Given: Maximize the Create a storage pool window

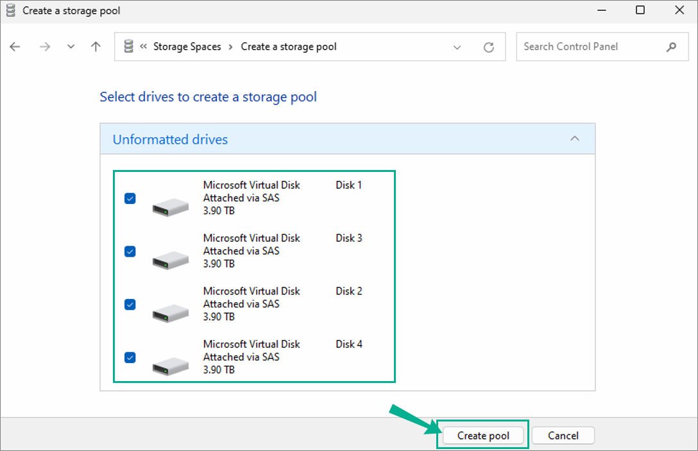Looking at the screenshot, I should [x=640, y=10].
